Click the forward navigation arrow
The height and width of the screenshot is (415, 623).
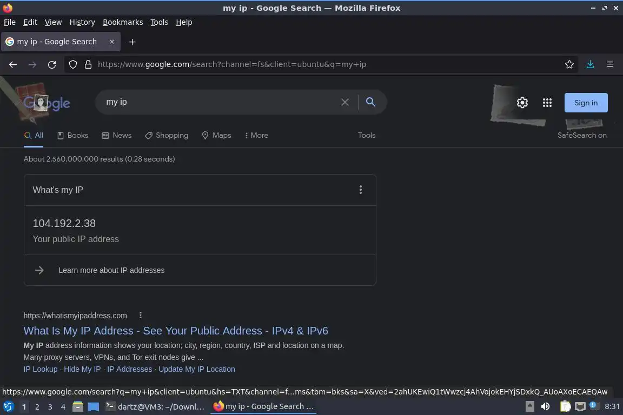32,64
